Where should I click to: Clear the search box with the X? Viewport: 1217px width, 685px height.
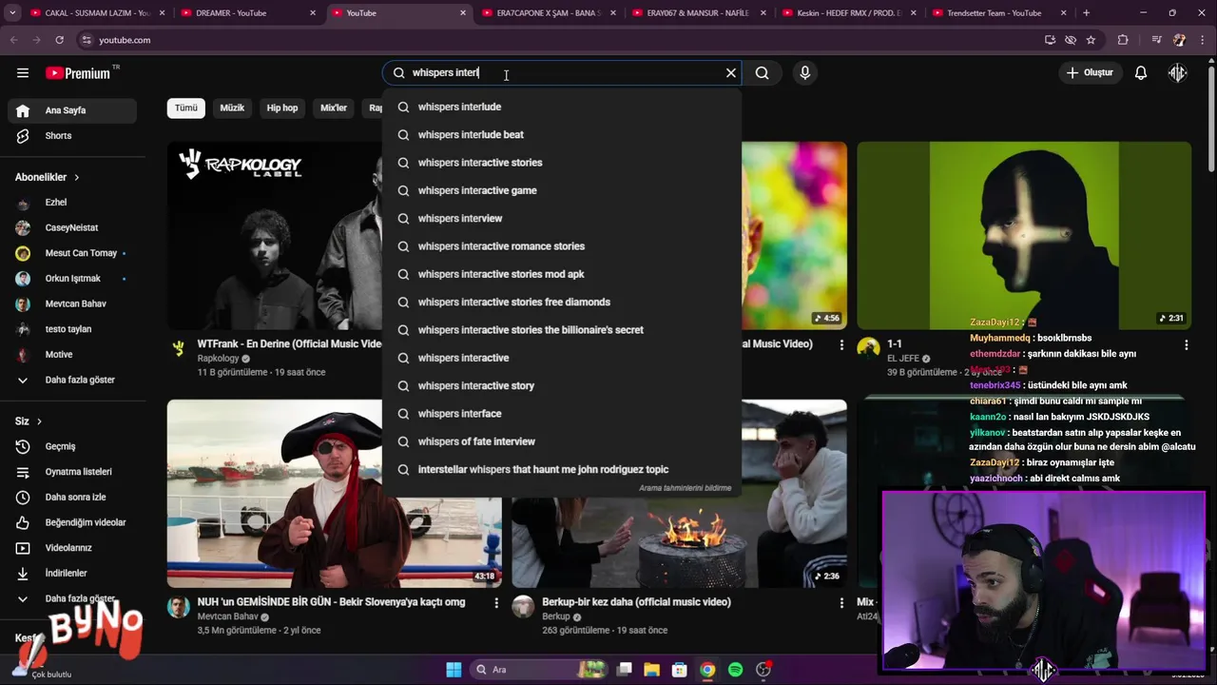coord(731,73)
